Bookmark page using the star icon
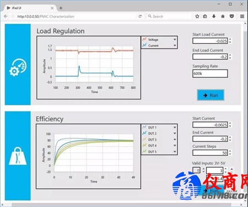This screenshot has height=207, width=248. coord(197,17)
